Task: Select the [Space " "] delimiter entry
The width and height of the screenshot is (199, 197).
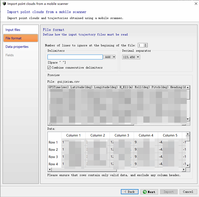Action: (56, 62)
